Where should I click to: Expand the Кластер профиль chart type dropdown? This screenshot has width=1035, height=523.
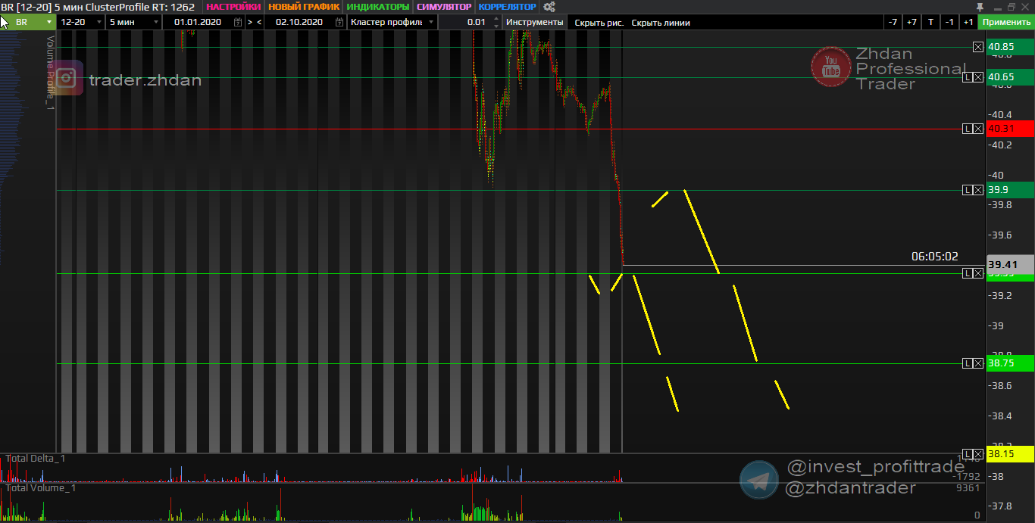(430, 22)
